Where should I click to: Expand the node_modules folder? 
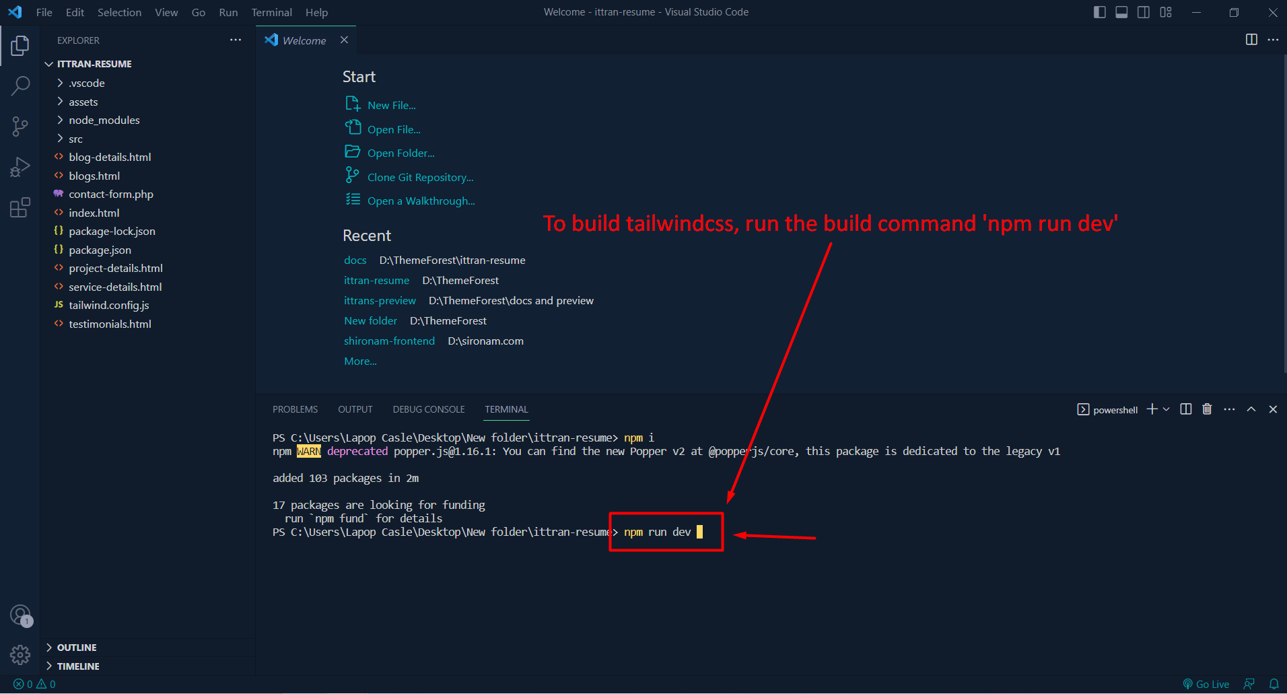pos(148,120)
